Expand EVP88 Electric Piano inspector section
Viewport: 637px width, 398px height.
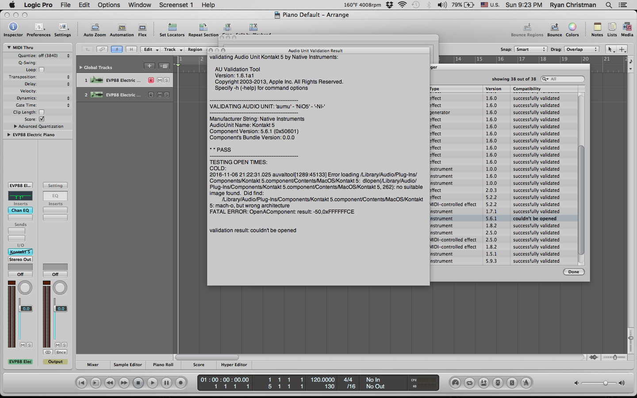(9, 134)
